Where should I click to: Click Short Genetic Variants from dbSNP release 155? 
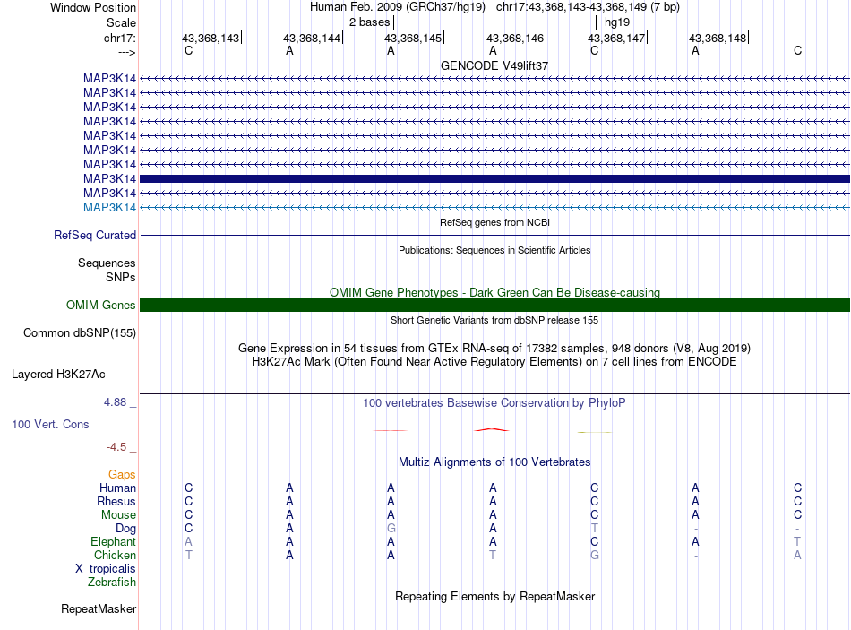click(494, 321)
